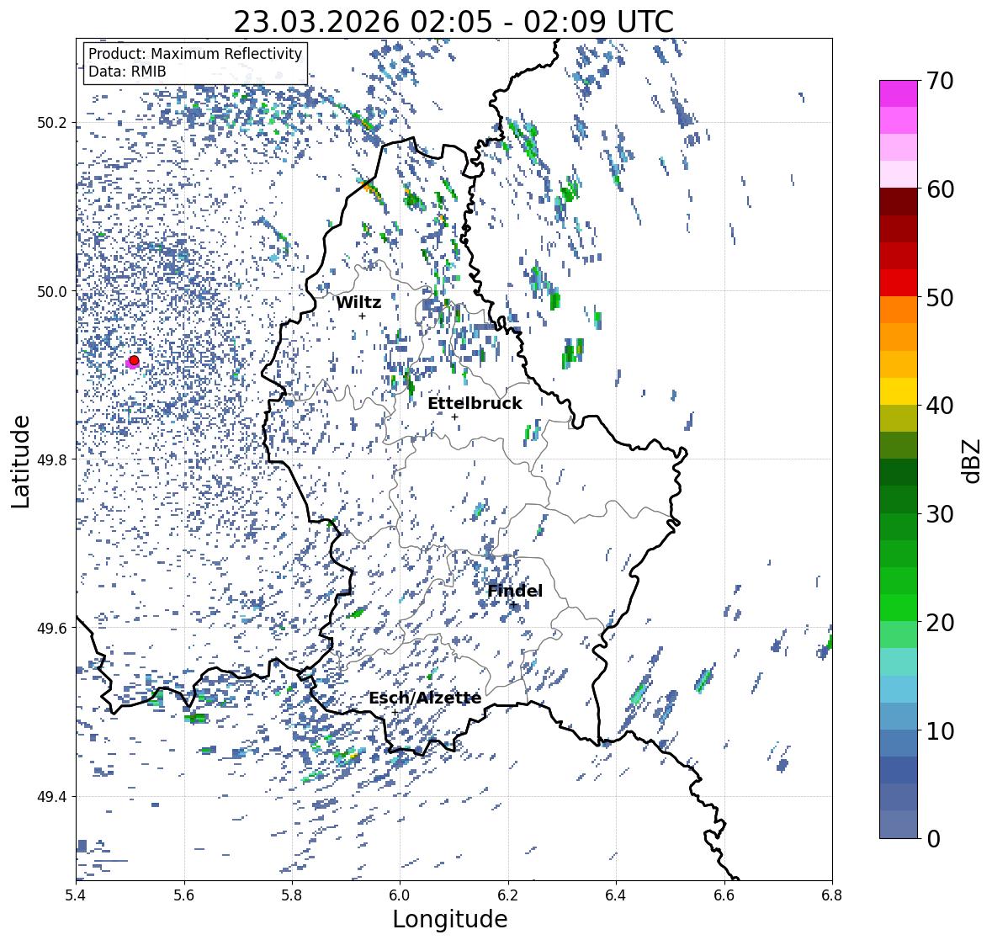Click the cross marker below Ettelbruck label
Viewport: 992px width, 940px height.
coord(454,417)
